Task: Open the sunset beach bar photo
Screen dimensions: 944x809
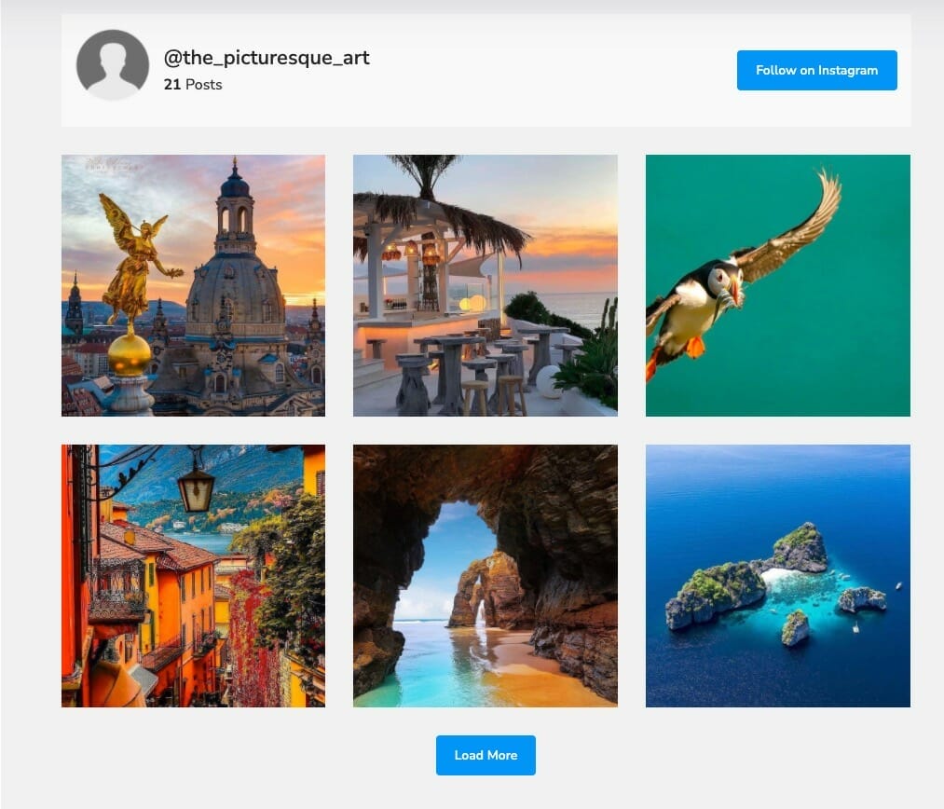Action: (x=485, y=284)
